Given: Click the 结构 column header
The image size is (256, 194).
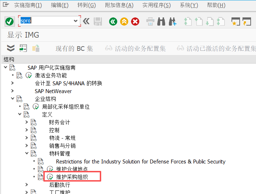Looking at the screenshot, I should click(x=9, y=59).
